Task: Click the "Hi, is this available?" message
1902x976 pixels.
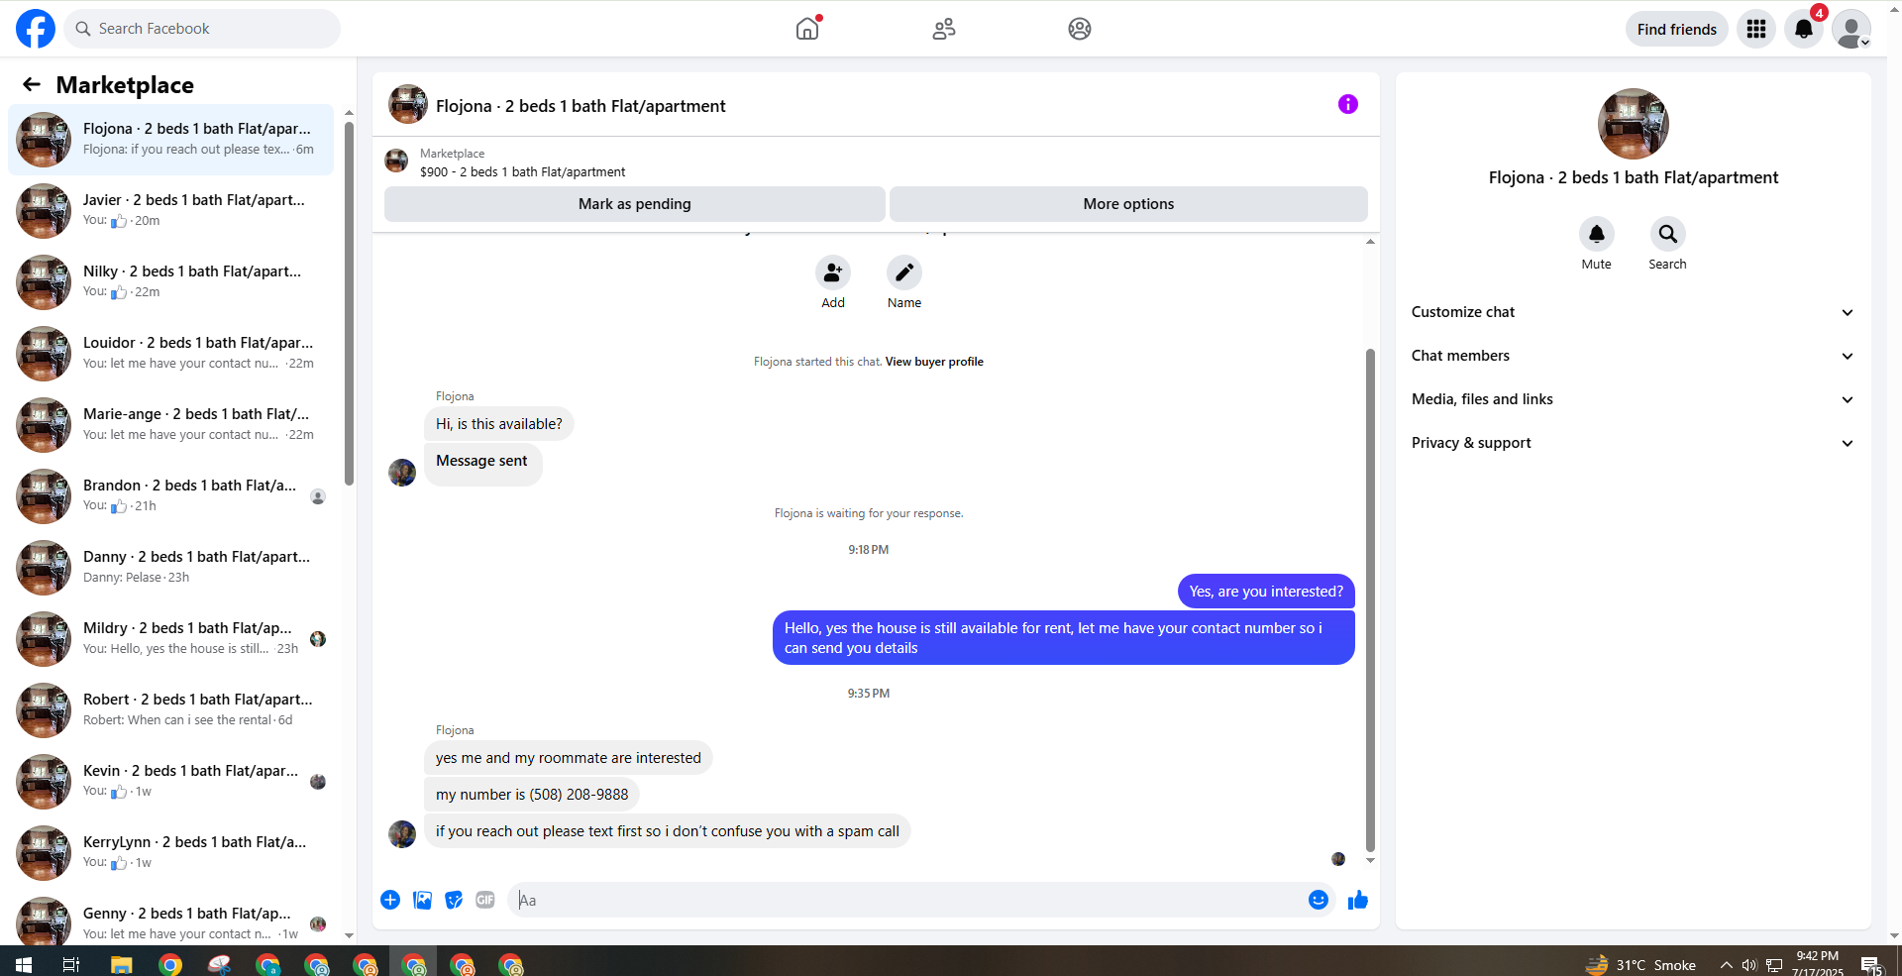Action: point(499,424)
